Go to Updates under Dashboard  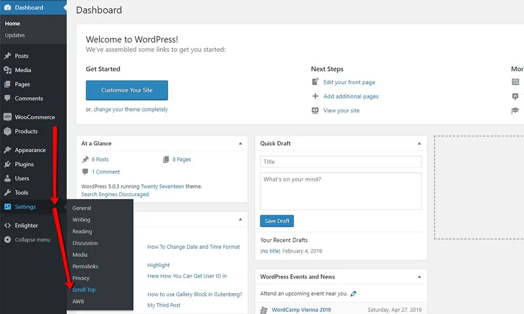click(15, 35)
